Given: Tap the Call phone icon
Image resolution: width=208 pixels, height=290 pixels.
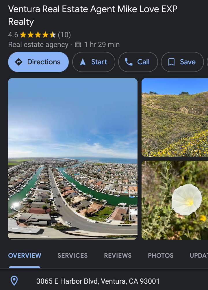Looking at the screenshot, I should (129, 62).
